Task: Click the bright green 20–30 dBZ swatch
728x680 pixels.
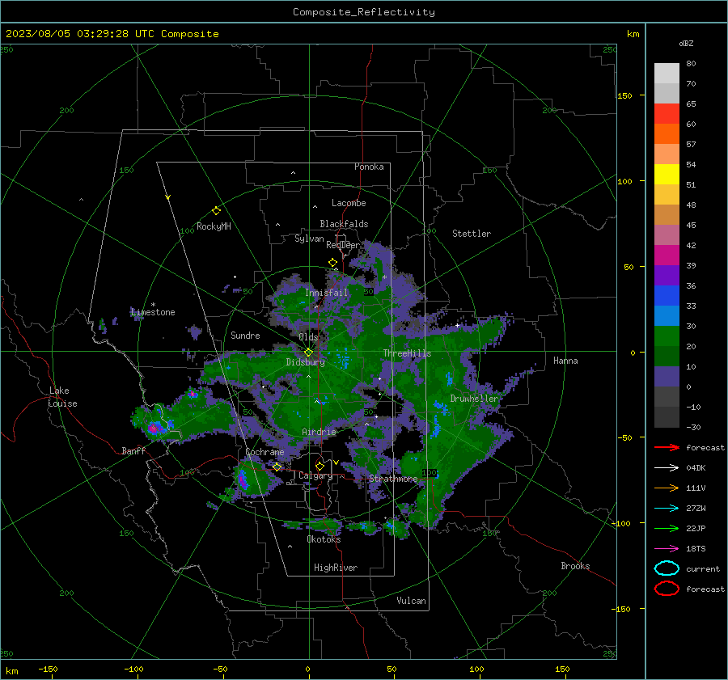Action: pos(667,336)
